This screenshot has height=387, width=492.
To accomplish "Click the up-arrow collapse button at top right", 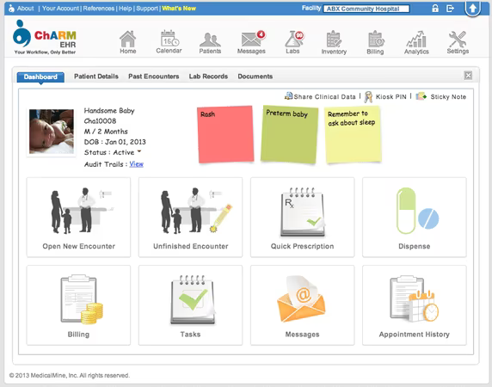I will click(x=472, y=8).
